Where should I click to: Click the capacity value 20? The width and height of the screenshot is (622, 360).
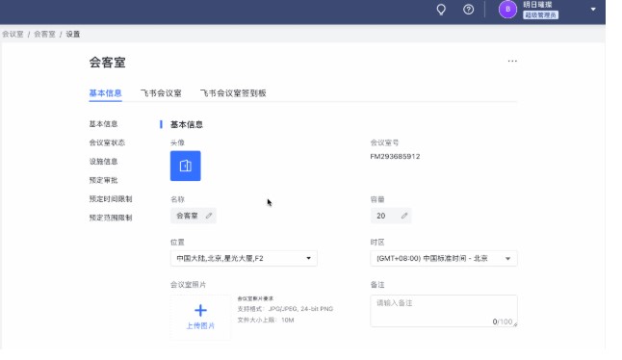pos(381,216)
